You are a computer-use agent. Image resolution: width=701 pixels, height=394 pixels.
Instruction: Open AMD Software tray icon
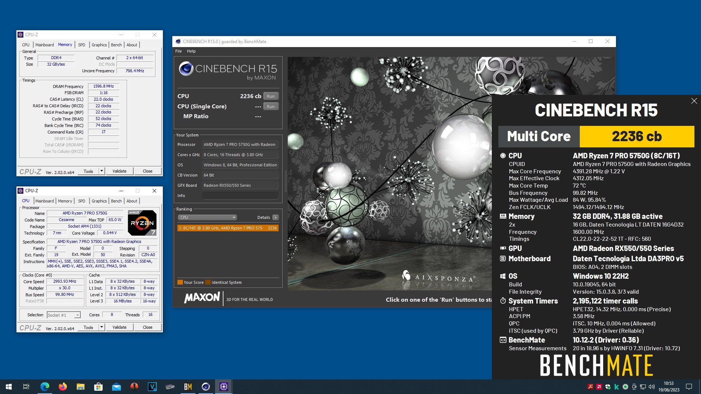click(599, 387)
